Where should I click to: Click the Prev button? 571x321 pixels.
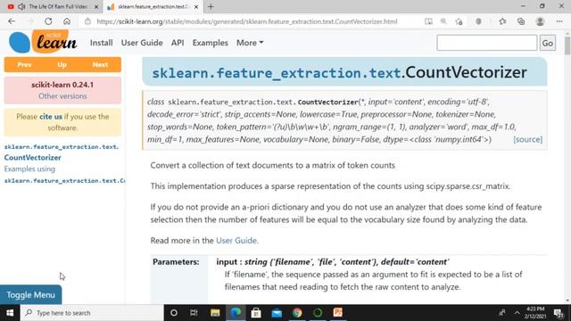tap(24, 65)
